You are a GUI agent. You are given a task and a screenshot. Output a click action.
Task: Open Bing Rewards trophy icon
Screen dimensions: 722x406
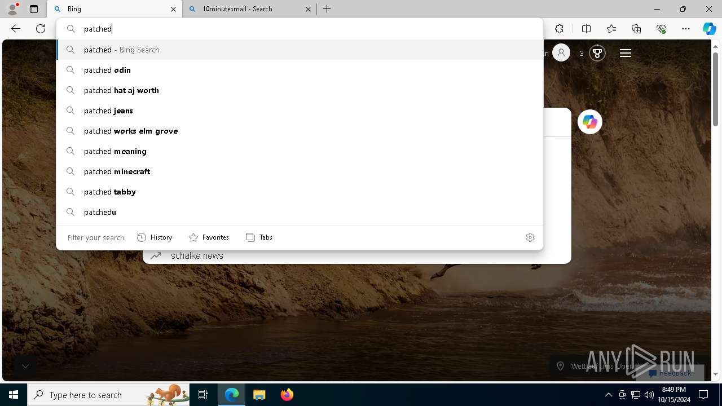[597, 53]
